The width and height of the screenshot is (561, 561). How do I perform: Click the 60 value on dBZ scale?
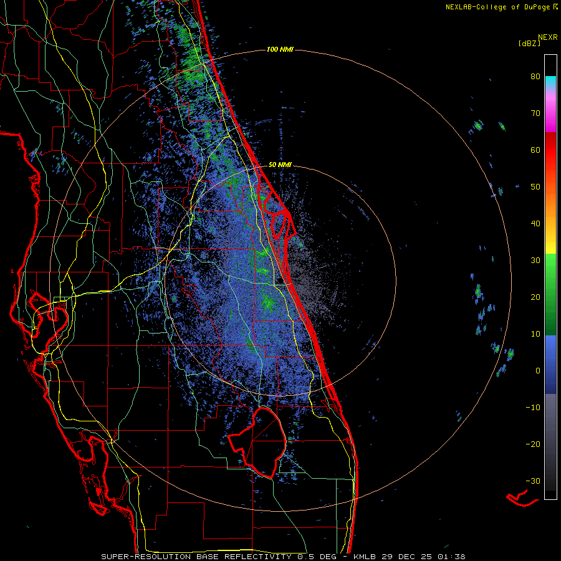coord(535,150)
